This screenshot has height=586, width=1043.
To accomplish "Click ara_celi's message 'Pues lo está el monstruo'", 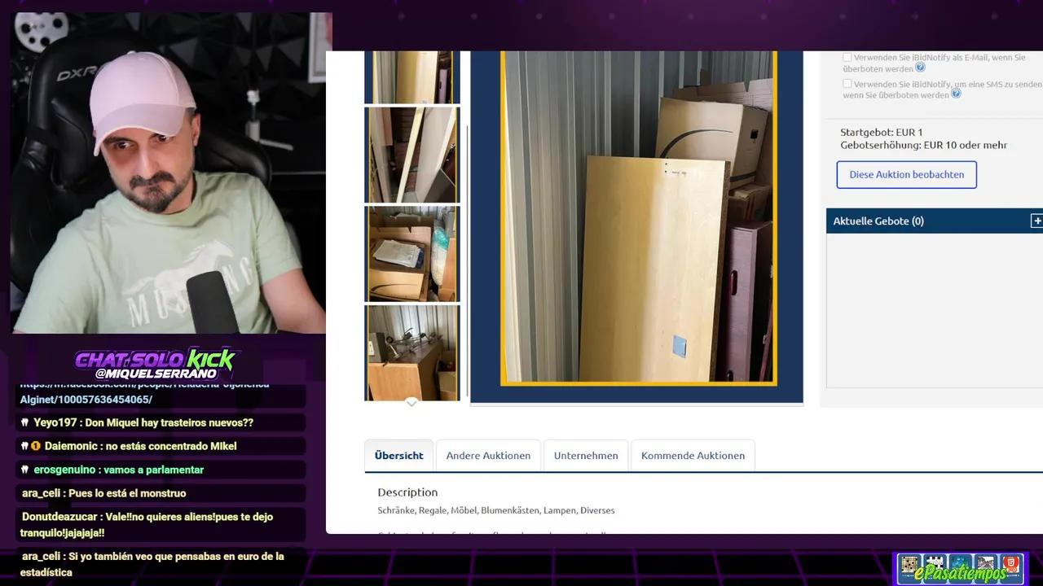I will pos(161,493).
